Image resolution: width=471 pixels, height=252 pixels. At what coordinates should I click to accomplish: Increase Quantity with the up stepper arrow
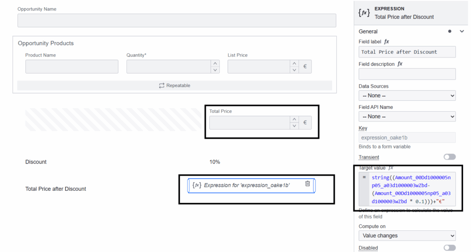215,63
